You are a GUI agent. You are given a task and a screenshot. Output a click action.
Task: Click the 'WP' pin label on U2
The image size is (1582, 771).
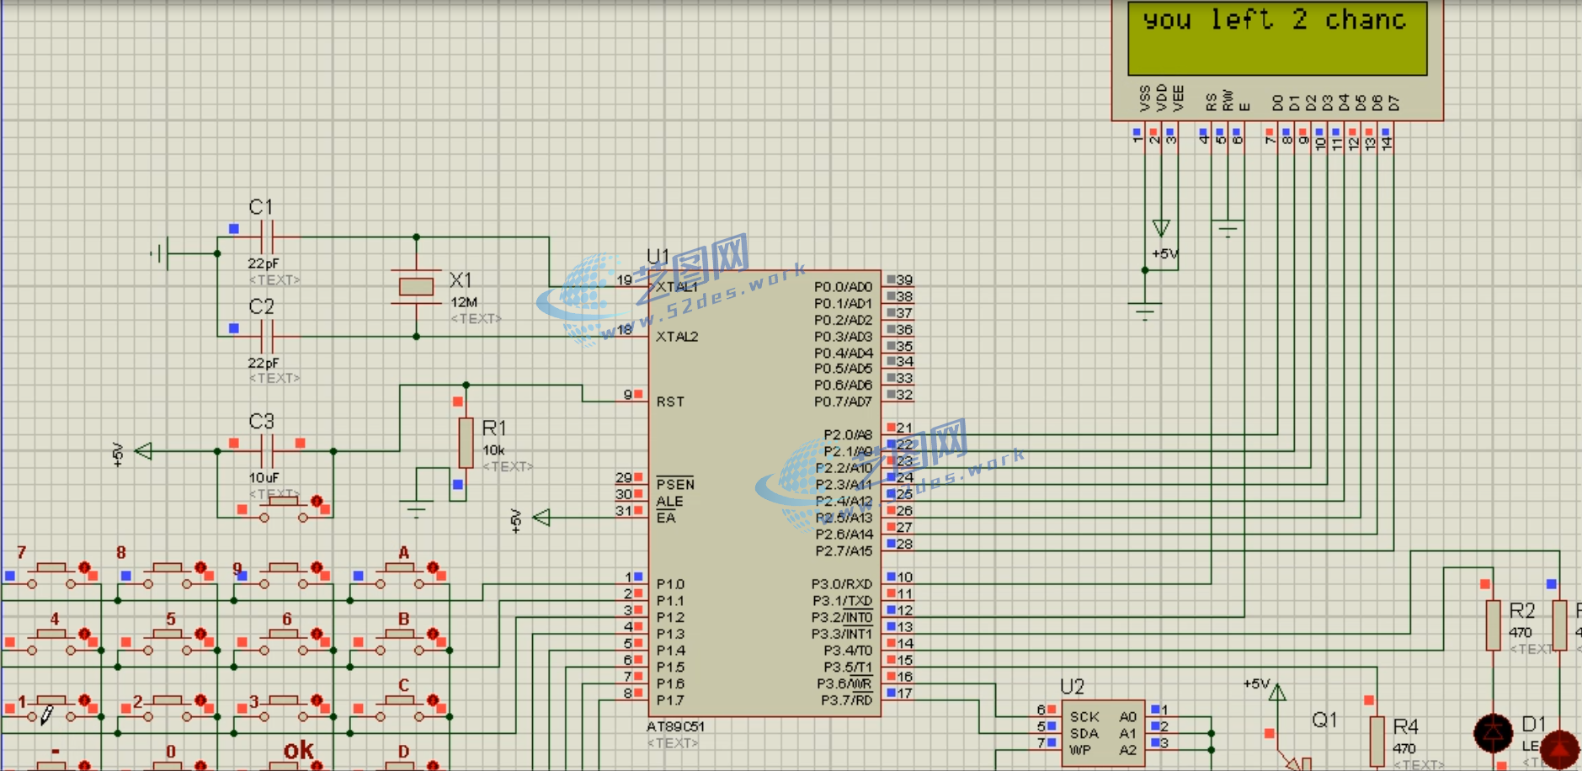(1080, 750)
